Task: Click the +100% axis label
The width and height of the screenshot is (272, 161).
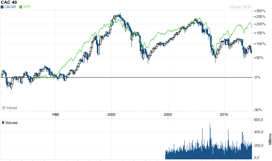Action: tap(260, 44)
